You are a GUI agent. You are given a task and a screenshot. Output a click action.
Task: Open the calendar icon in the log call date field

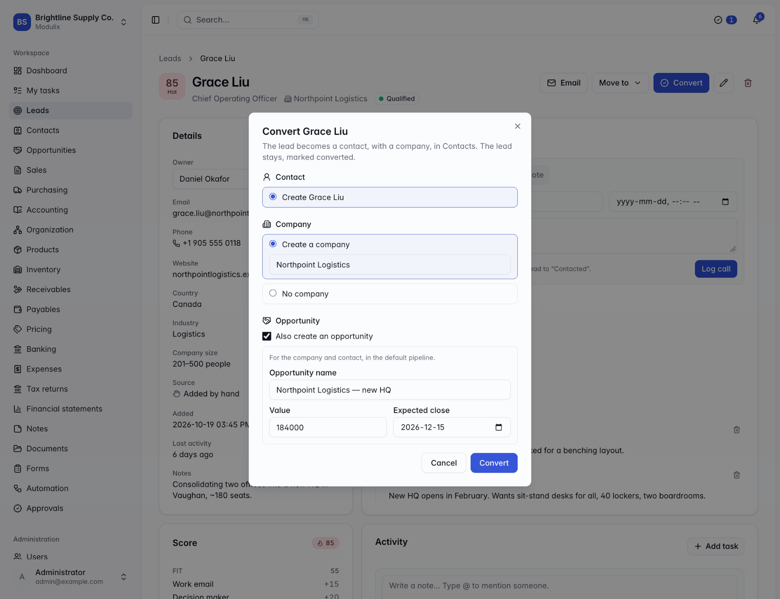pos(725,202)
